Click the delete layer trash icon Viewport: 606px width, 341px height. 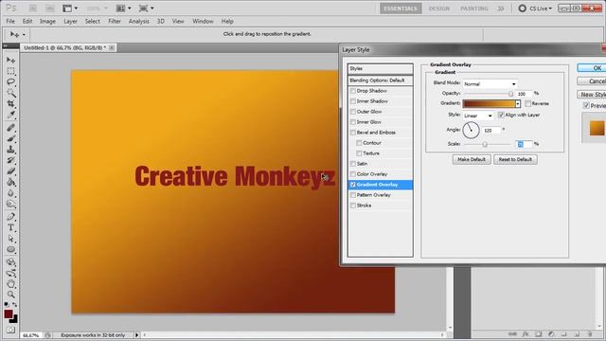point(590,334)
